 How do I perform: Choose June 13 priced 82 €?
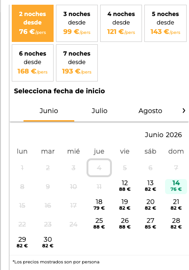(x=150, y=186)
